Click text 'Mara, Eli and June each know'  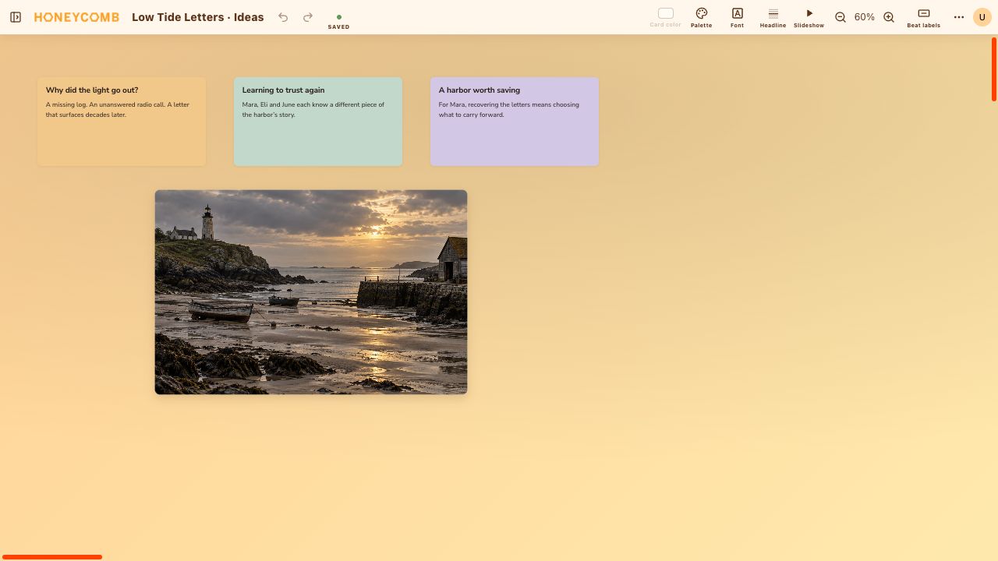coord(287,104)
